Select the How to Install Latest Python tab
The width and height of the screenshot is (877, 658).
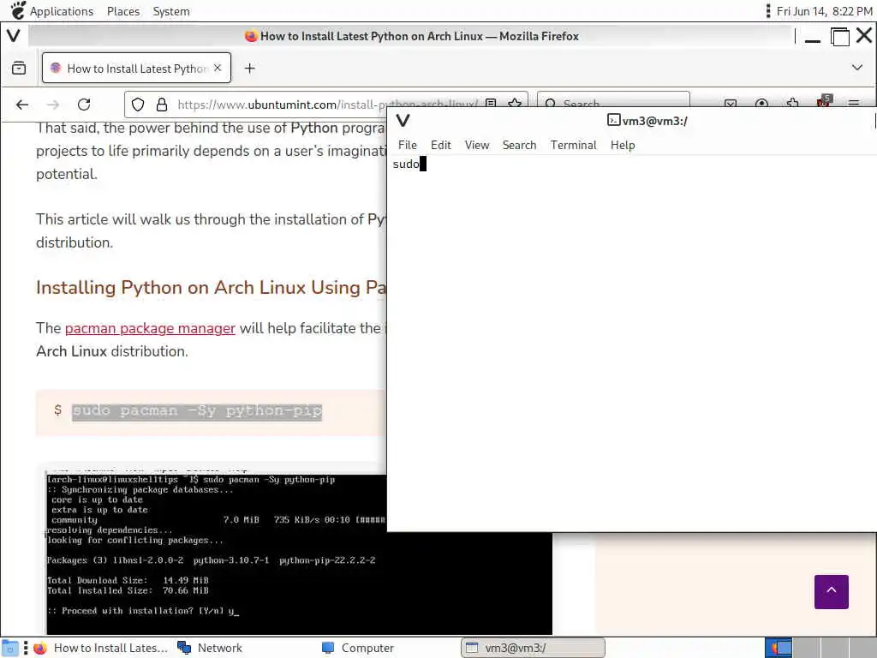pos(136,68)
